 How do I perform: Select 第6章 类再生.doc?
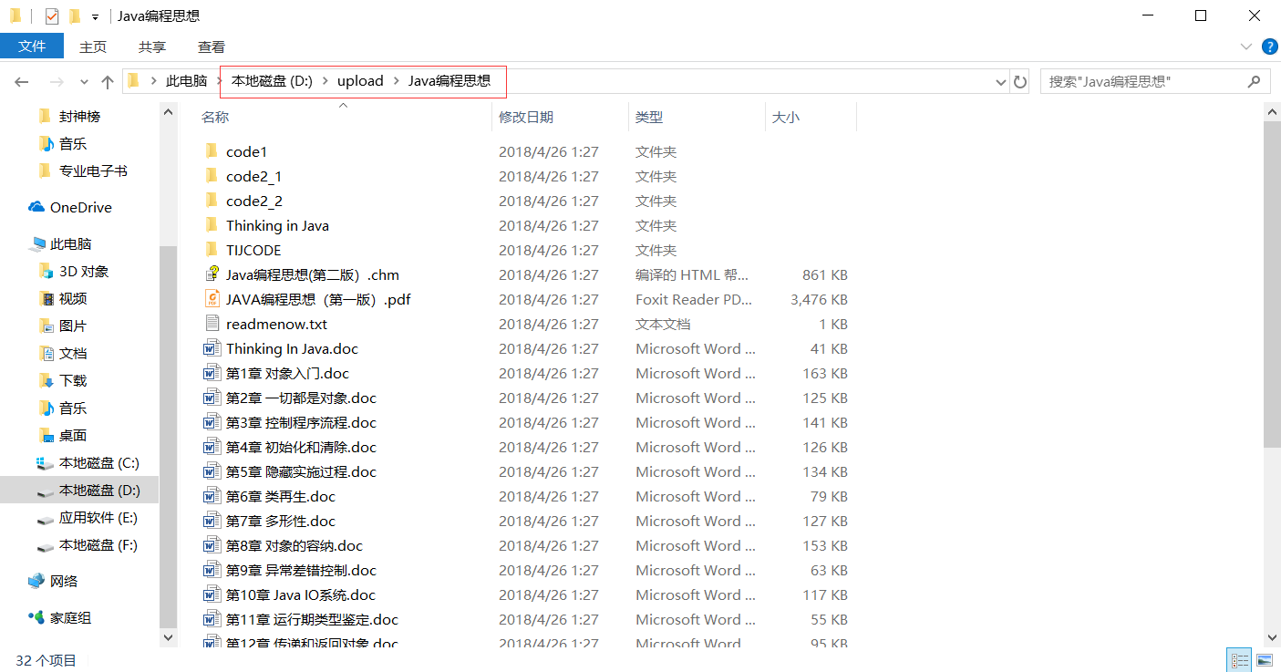pos(281,496)
